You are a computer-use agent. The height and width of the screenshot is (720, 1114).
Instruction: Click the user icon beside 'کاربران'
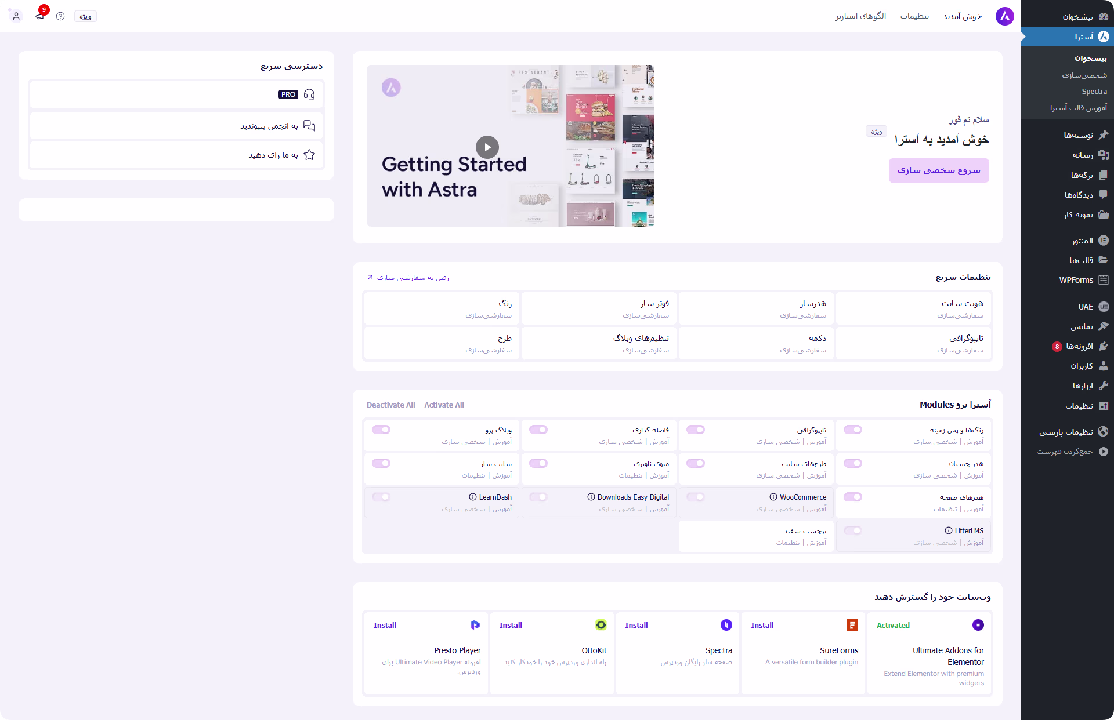pos(1104,366)
